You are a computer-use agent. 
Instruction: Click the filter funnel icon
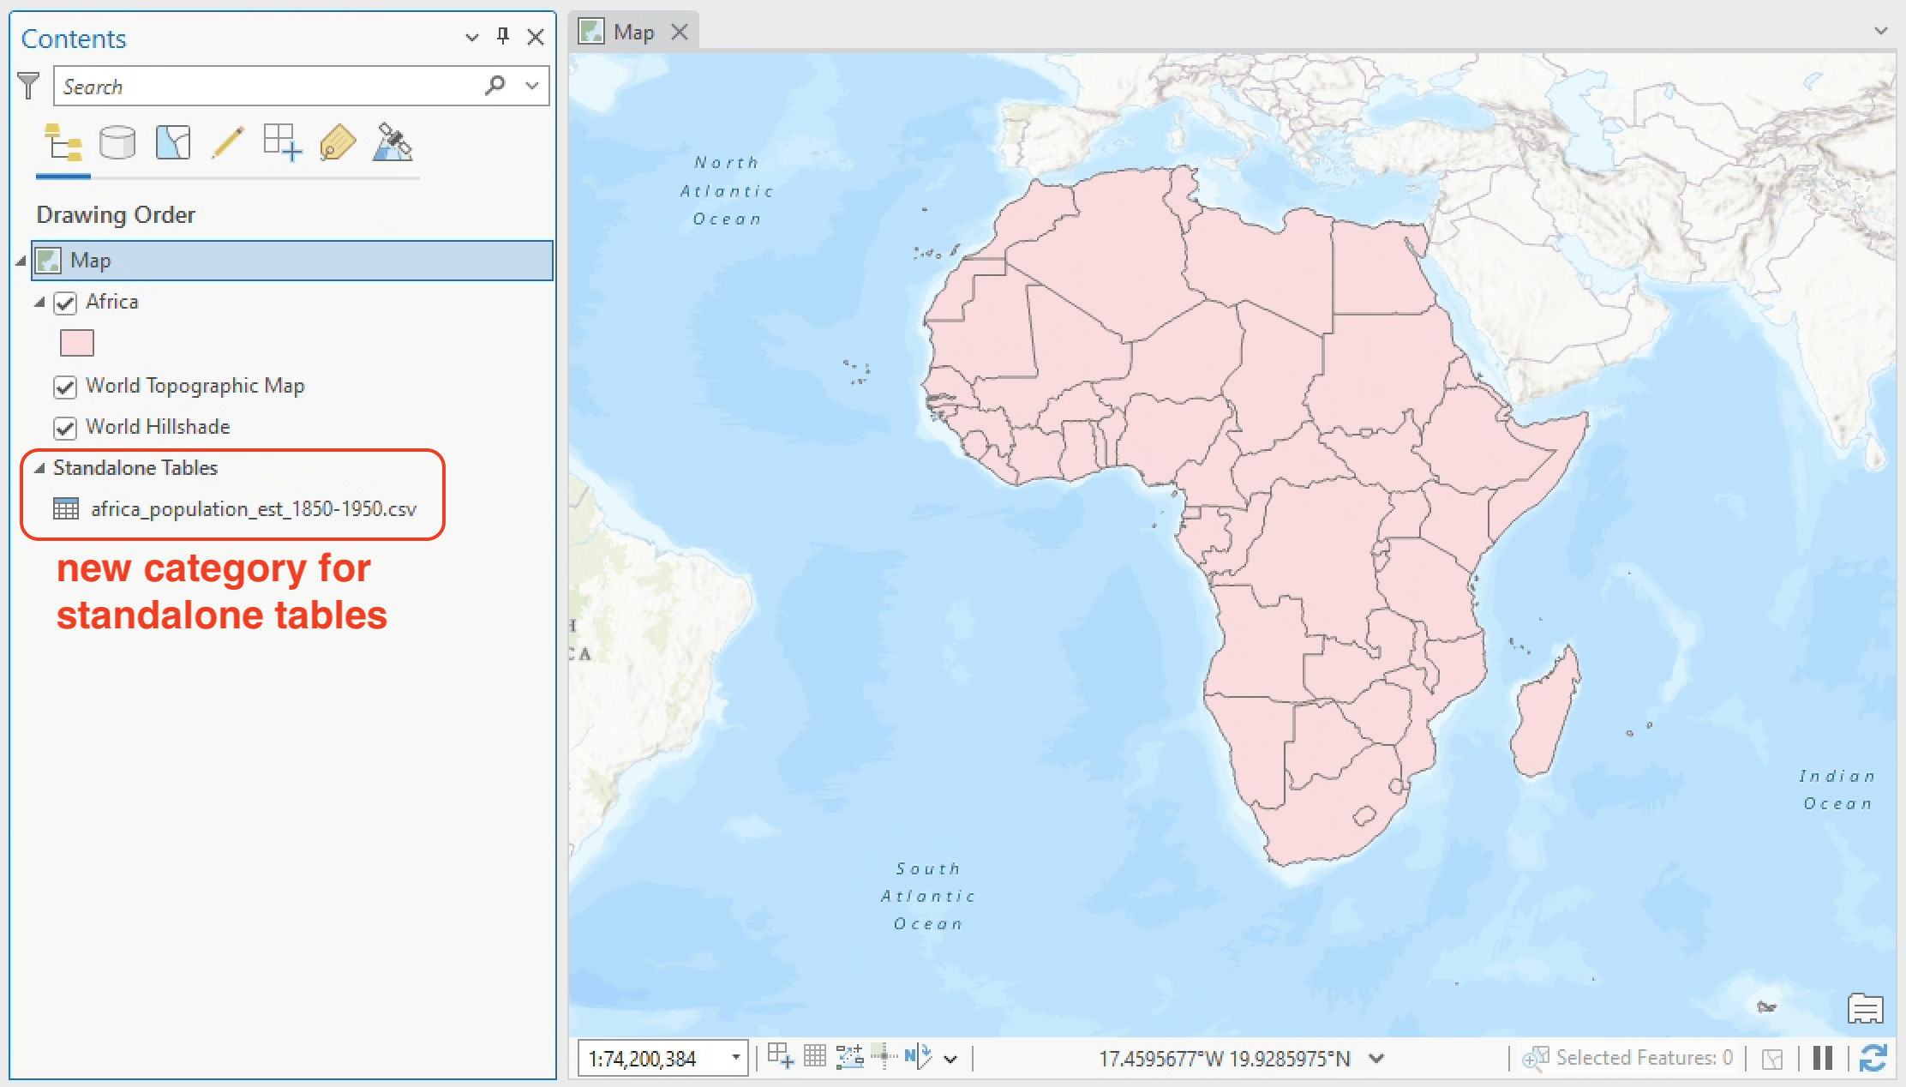point(28,86)
